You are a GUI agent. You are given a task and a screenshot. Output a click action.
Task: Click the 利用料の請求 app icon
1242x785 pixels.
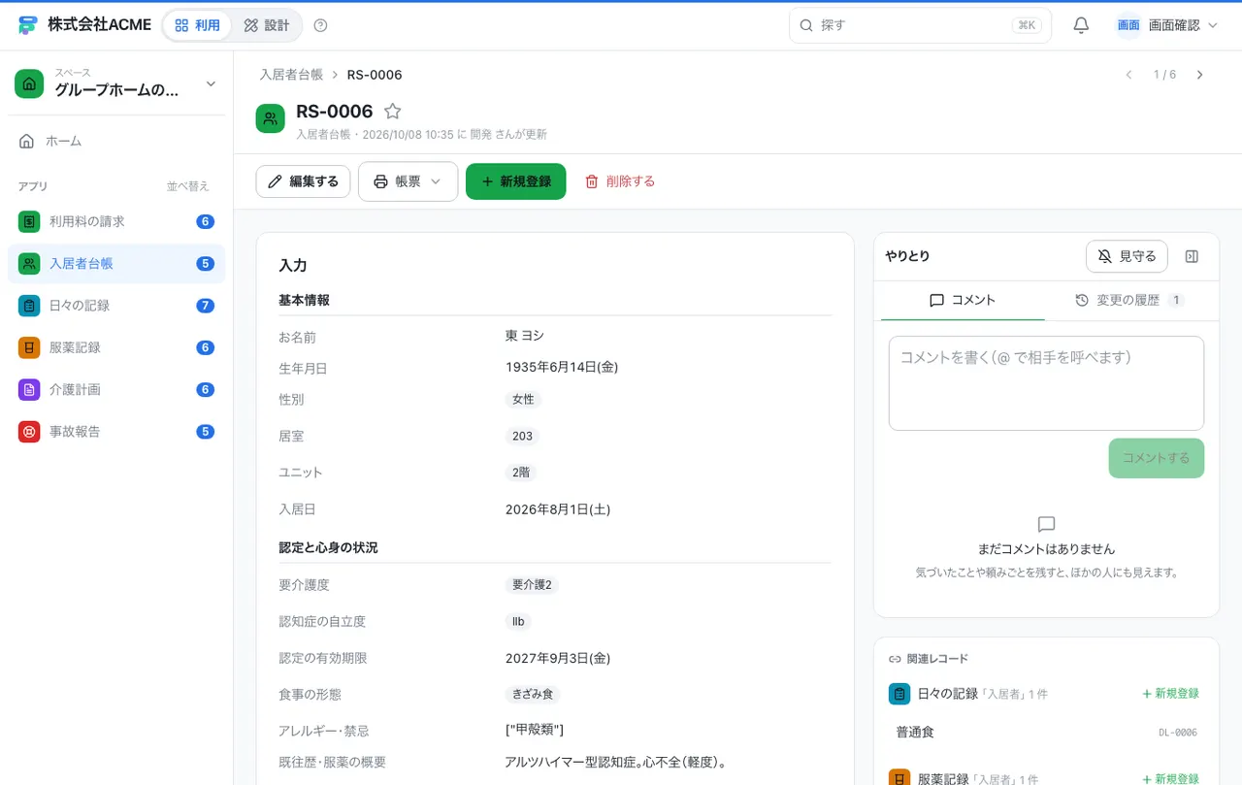pyautogui.click(x=29, y=221)
